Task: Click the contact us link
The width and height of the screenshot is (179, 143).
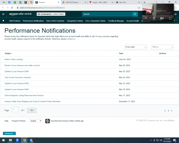Action: click(71, 39)
